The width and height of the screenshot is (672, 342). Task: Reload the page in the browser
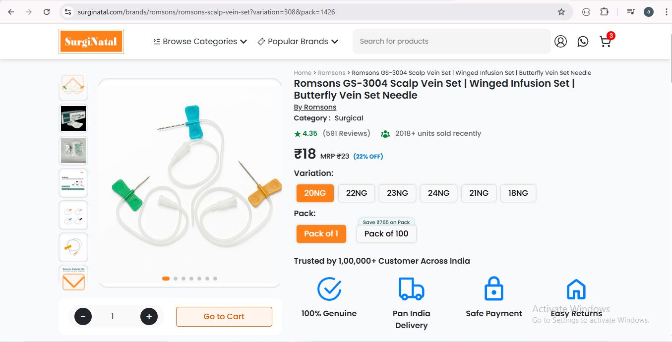click(x=47, y=12)
